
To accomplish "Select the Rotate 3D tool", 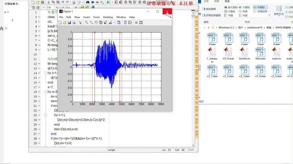I will (x=101, y=23).
